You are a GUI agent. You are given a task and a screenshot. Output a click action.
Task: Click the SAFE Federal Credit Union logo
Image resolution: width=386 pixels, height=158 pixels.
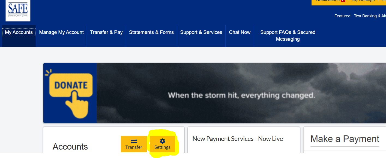[18, 10]
